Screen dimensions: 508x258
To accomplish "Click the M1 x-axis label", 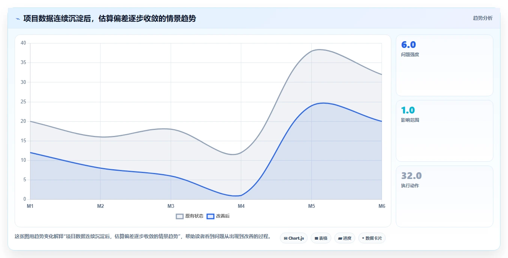I will pos(30,206).
